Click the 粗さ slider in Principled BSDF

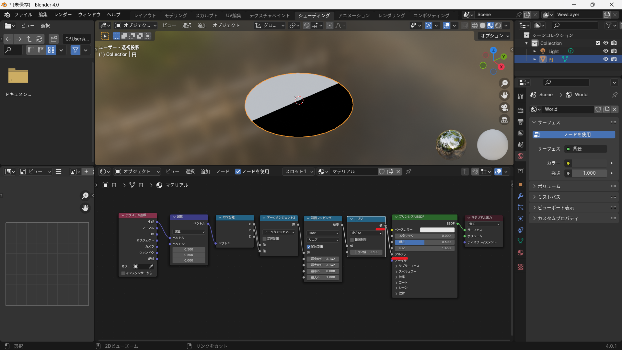[424, 242]
